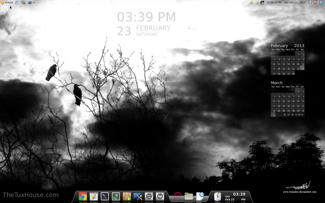The image size is (325, 203).
Task: Open the SolydX applications menu
Action: pyautogui.click(x=7, y=3)
